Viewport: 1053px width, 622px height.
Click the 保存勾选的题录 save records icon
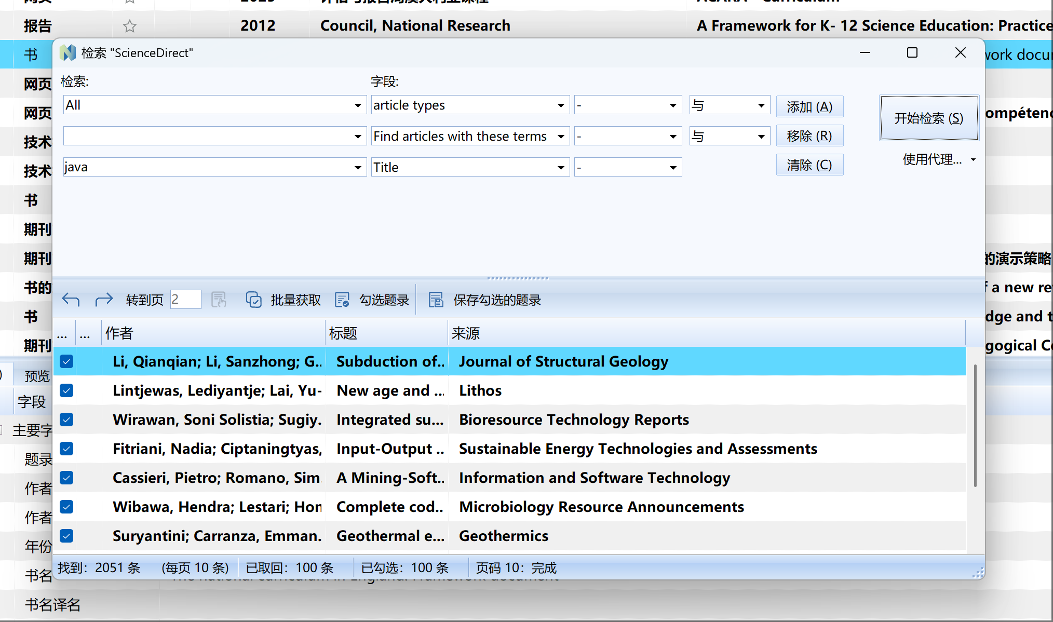pos(436,300)
